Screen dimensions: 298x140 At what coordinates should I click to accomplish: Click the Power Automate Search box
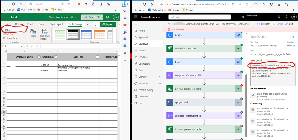199,17
